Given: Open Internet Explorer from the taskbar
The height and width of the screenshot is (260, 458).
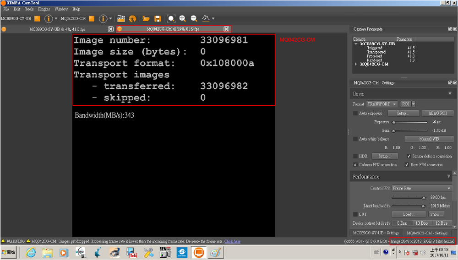Looking at the screenshot, I should coord(31,252).
